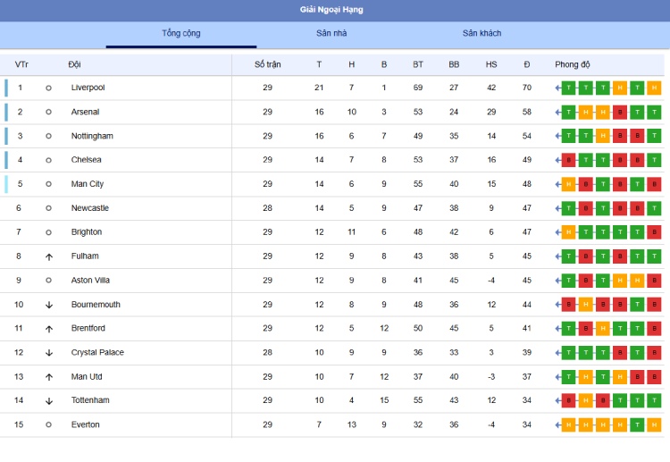Screen dimensions: 670x462
Task: Click the up arrow next to Fulham
Action: (x=49, y=256)
